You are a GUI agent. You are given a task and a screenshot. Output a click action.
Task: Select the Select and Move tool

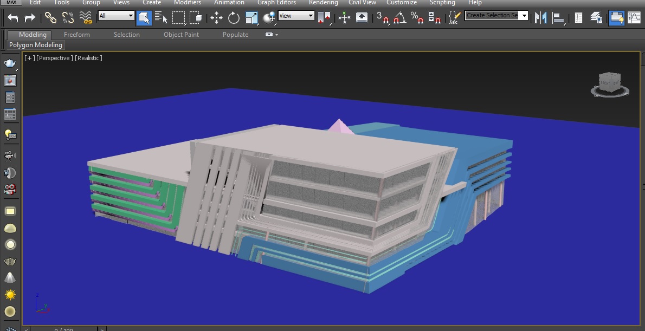[216, 18]
